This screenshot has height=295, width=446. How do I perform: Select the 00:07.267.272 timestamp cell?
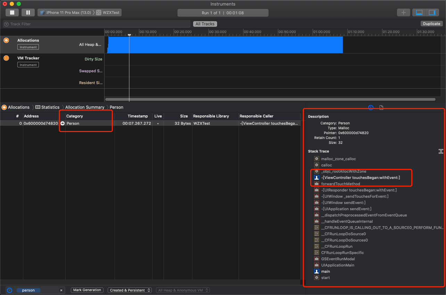click(137, 123)
